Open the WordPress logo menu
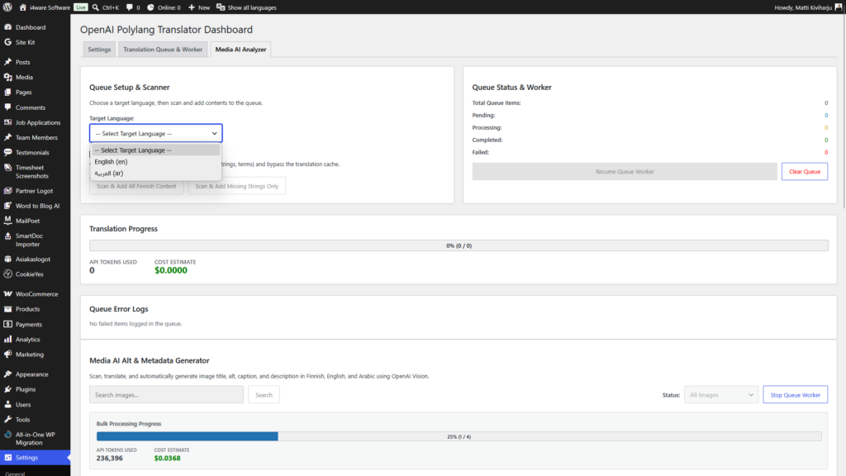The height and width of the screenshot is (476, 846). [x=7, y=7]
